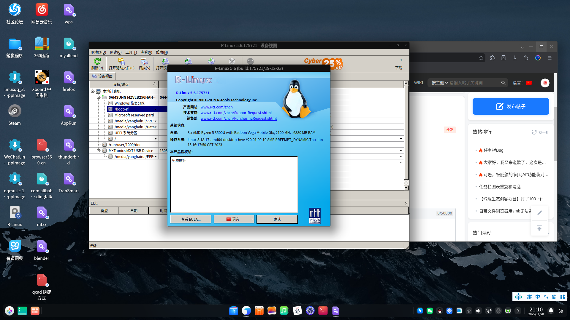
Task: Open the 创建(C) menu
Action: tap(115, 52)
